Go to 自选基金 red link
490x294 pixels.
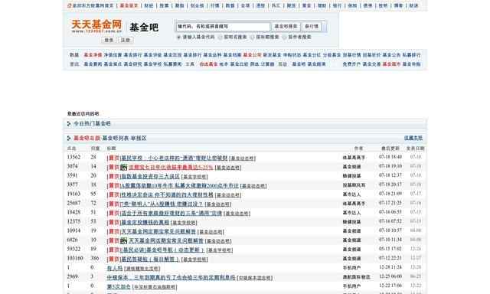click(x=208, y=64)
